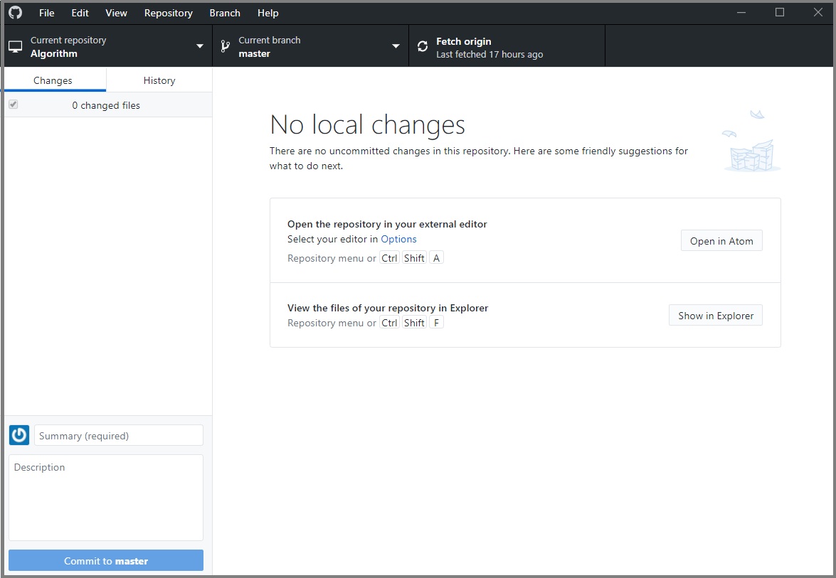
Task: Open the View menu
Action: (116, 13)
